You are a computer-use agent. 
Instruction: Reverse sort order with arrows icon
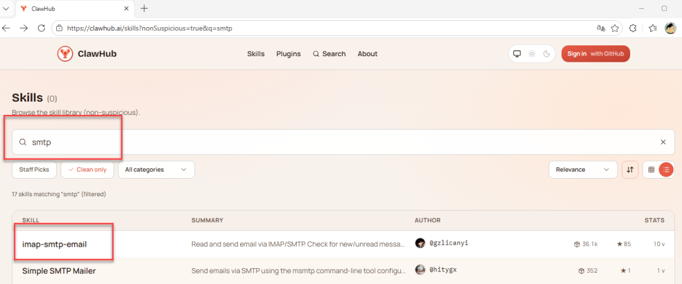630,170
